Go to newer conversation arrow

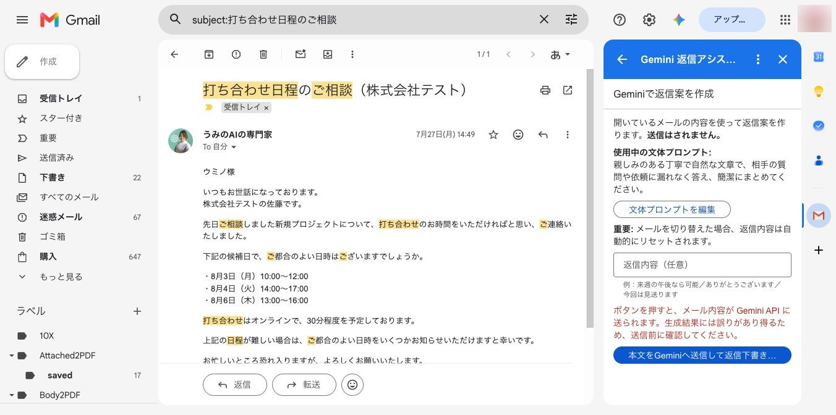point(508,54)
